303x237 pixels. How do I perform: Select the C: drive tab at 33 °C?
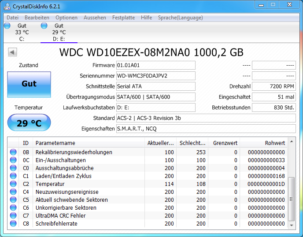[22, 32]
